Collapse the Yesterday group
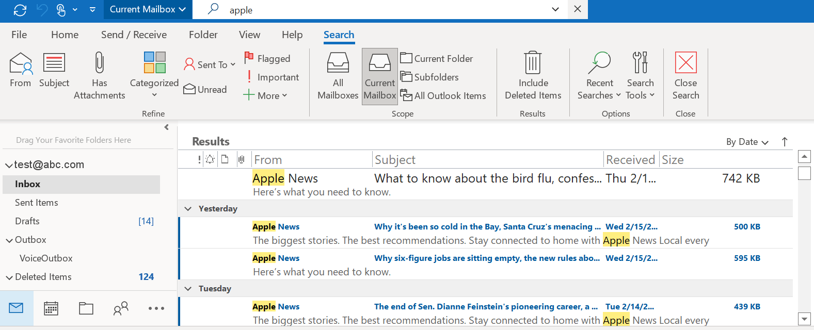This screenshot has height=330, width=814. click(188, 209)
